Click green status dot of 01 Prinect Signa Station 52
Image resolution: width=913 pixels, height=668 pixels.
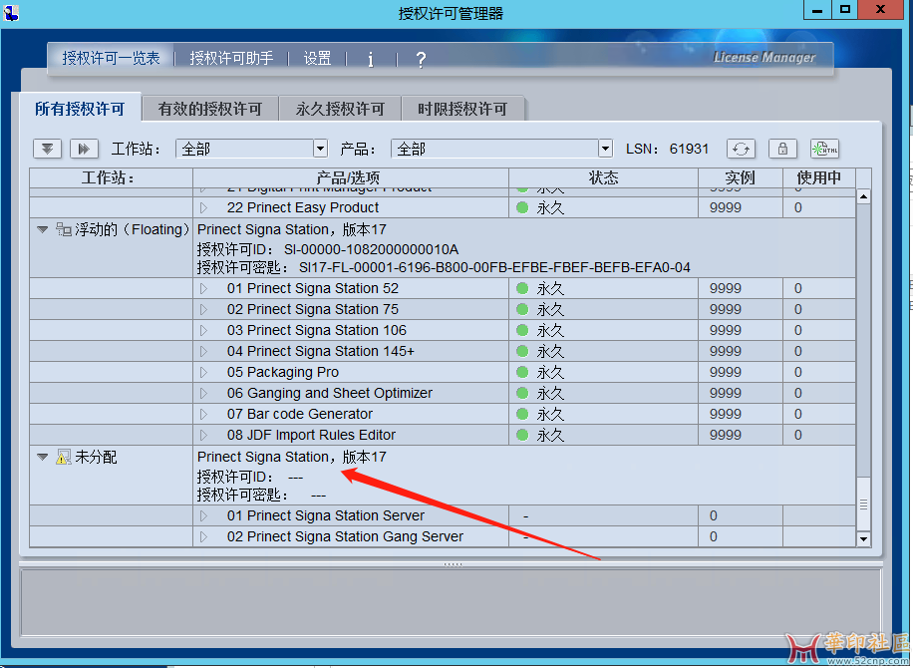click(x=522, y=288)
